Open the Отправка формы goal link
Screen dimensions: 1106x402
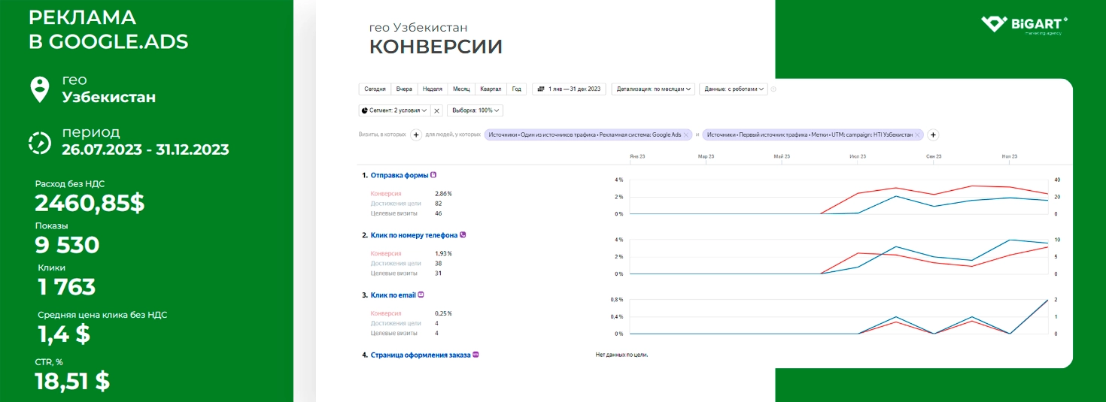click(400, 175)
